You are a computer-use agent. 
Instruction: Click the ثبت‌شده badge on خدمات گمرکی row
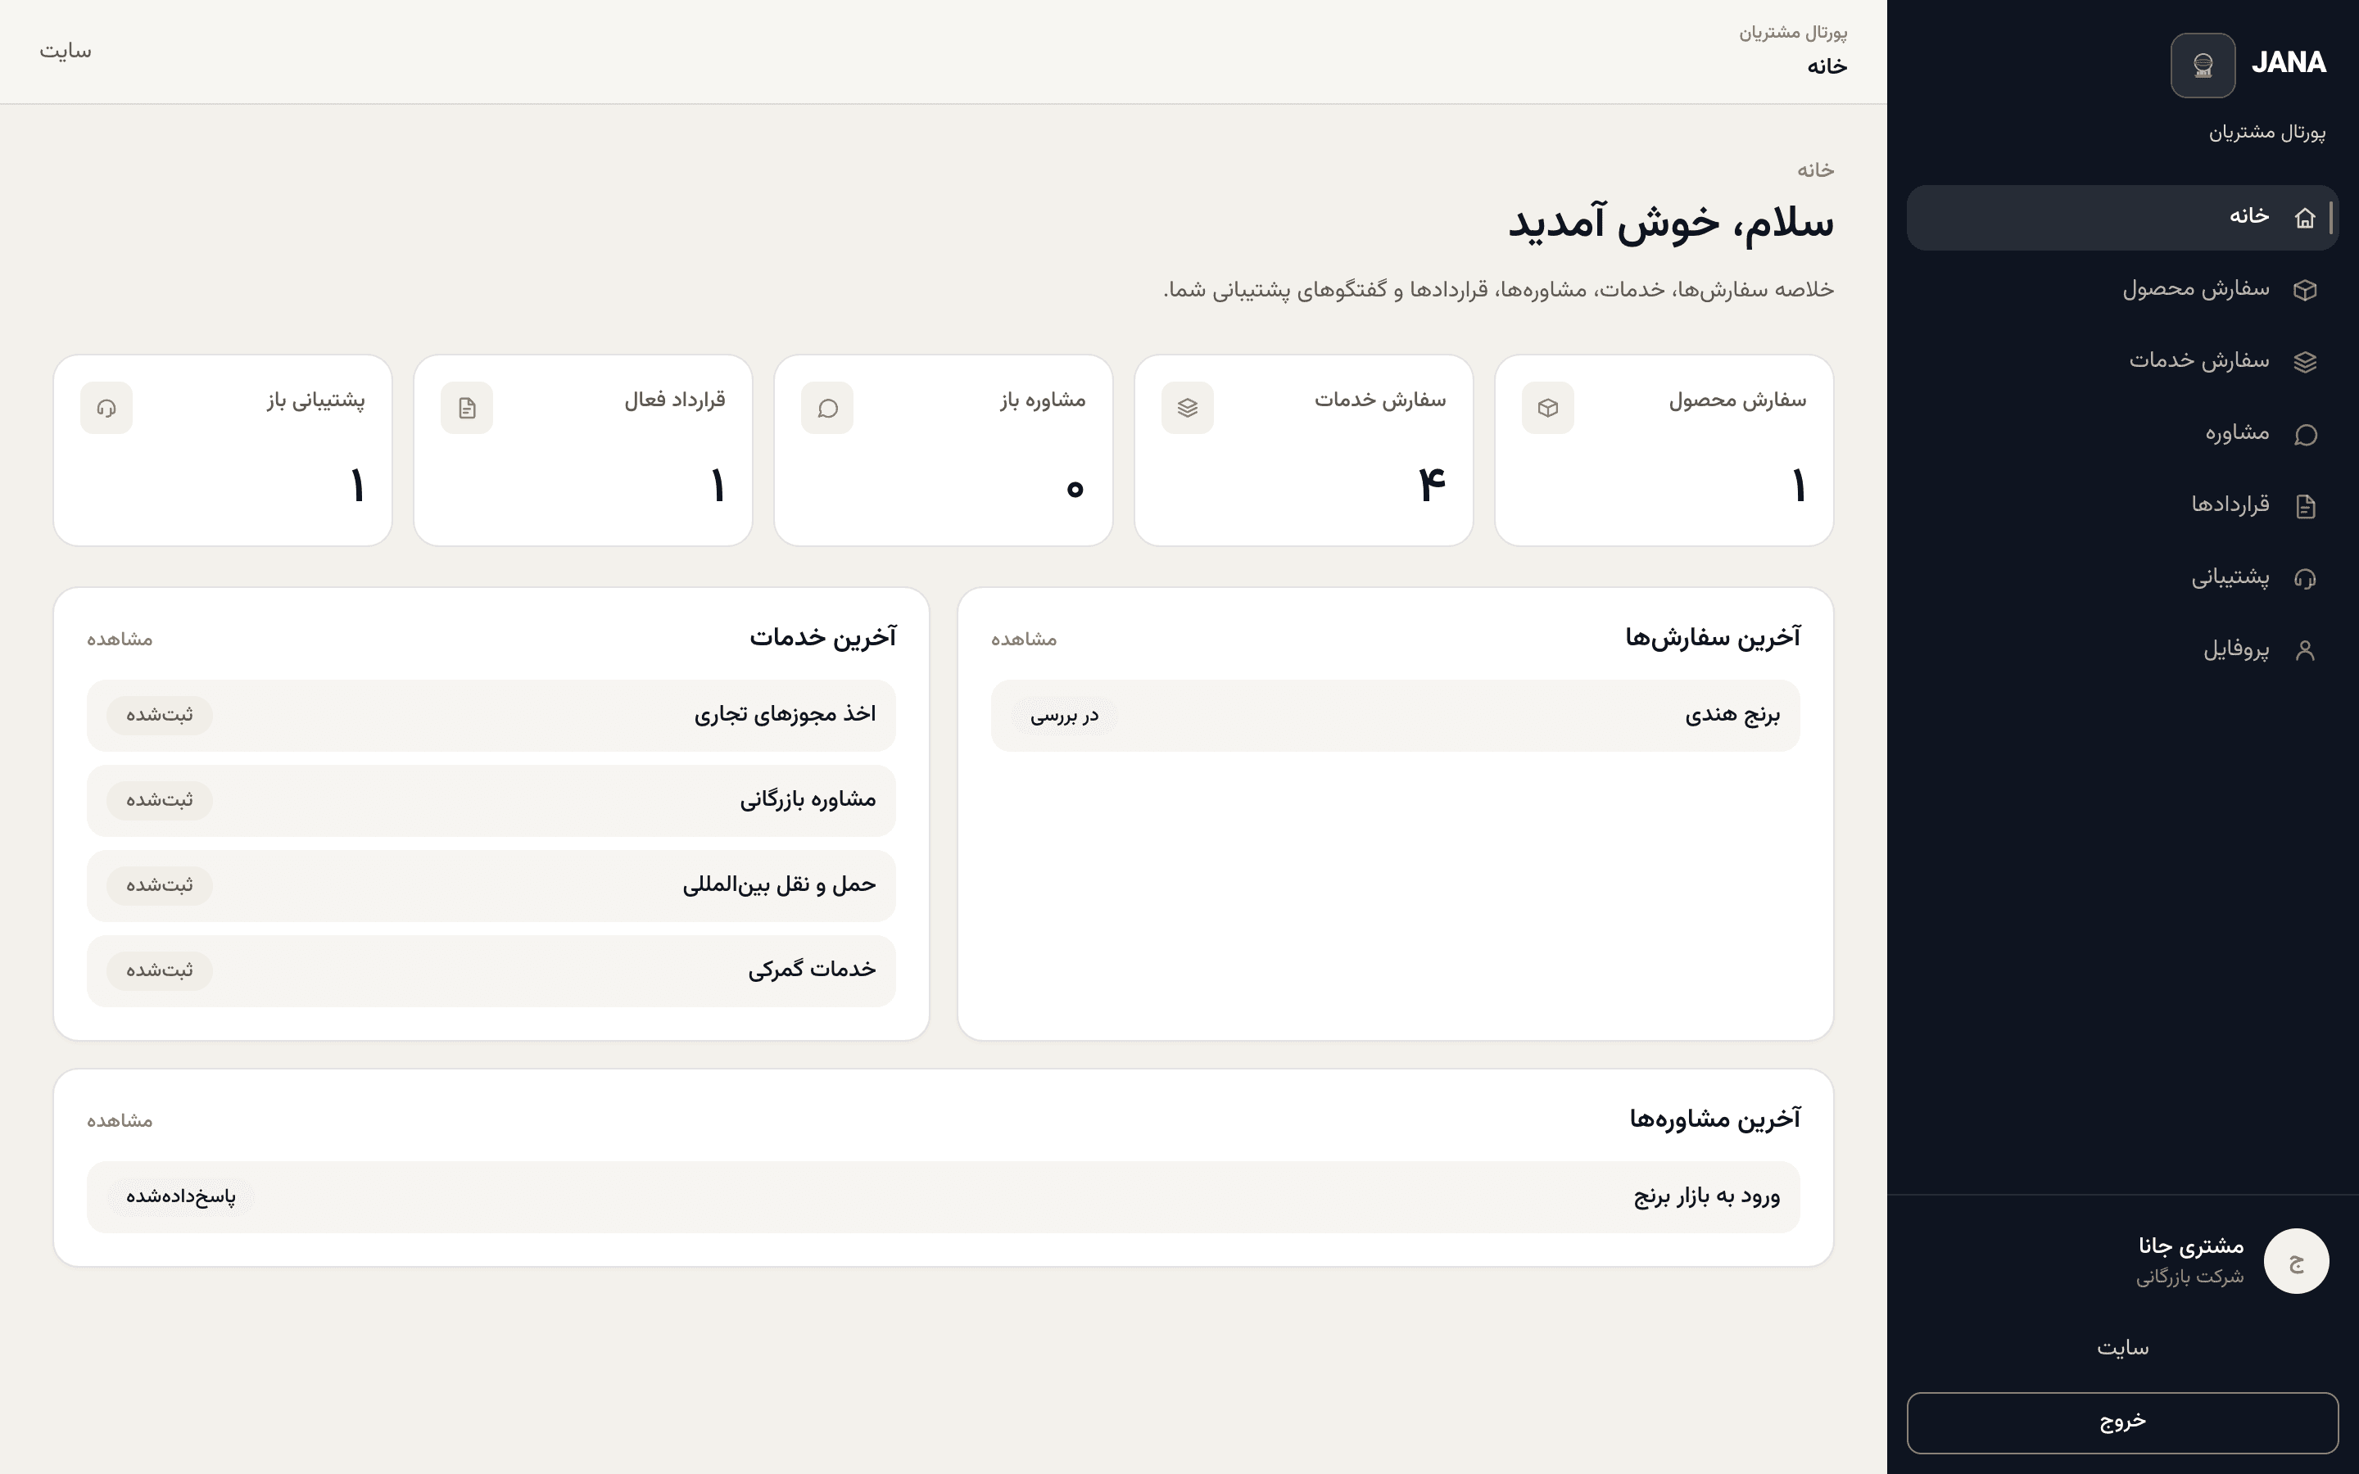pos(159,971)
